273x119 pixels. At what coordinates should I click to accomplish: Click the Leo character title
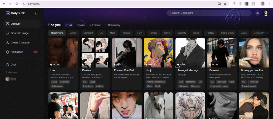pyautogui.click(x=53, y=70)
